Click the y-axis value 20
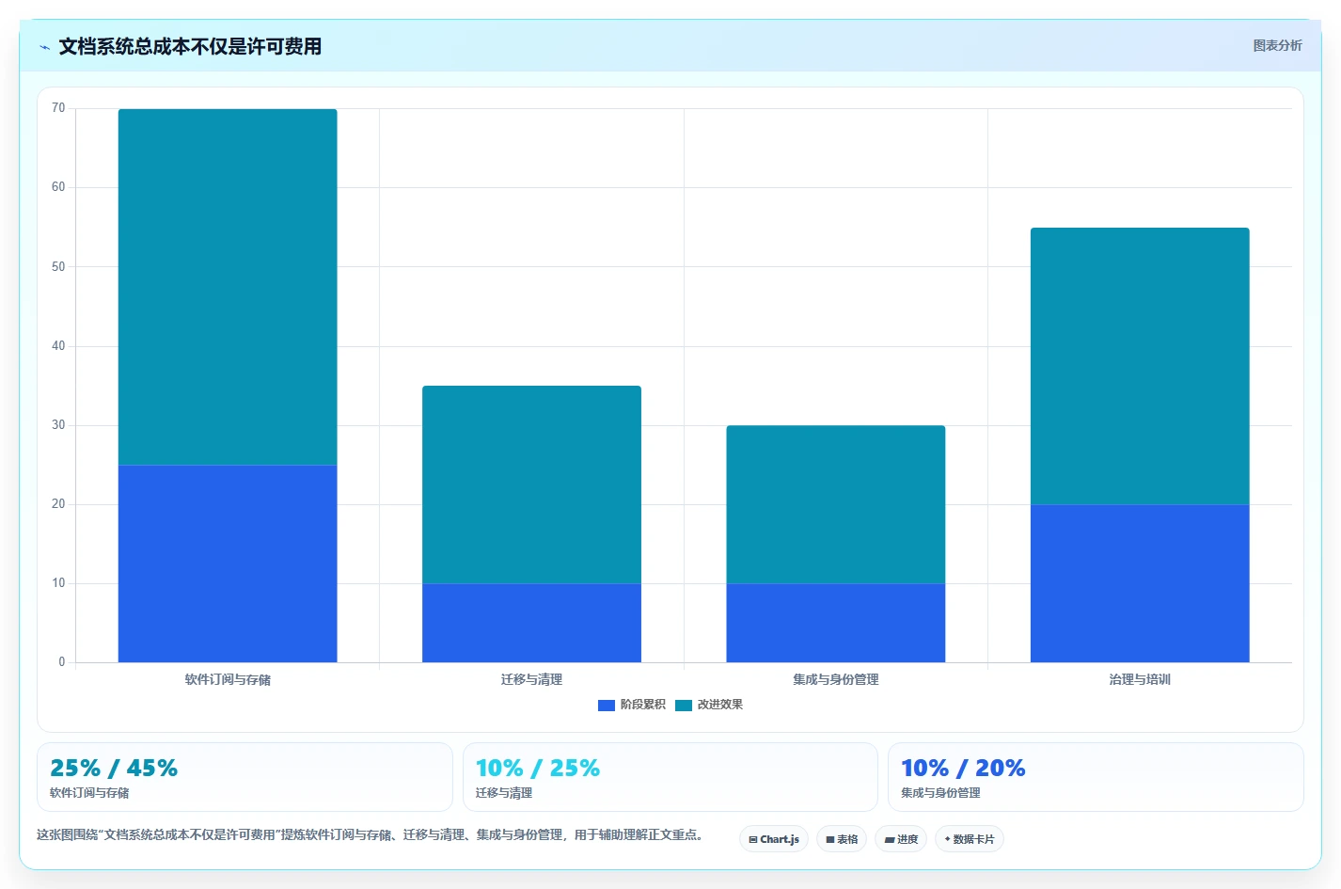The image size is (1341, 889). pyautogui.click(x=58, y=504)
